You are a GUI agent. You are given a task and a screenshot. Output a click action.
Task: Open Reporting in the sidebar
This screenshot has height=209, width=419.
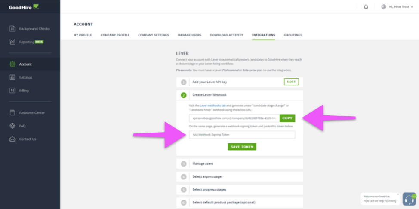(x=26, y=42)
